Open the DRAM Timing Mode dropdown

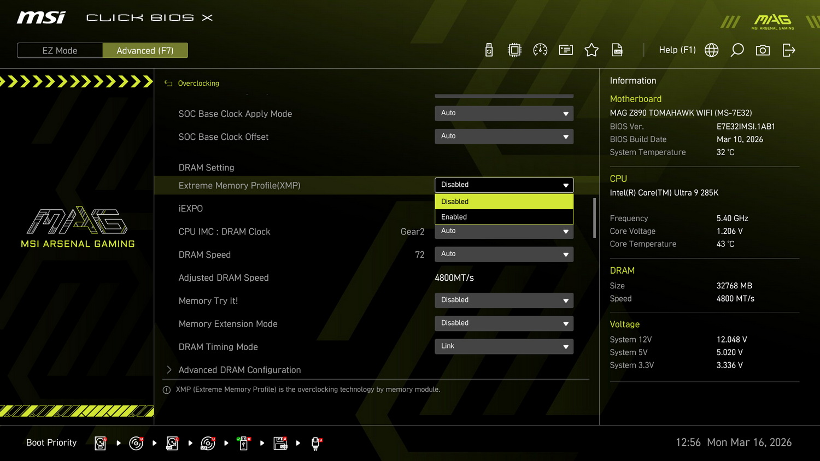pos(503,346)
